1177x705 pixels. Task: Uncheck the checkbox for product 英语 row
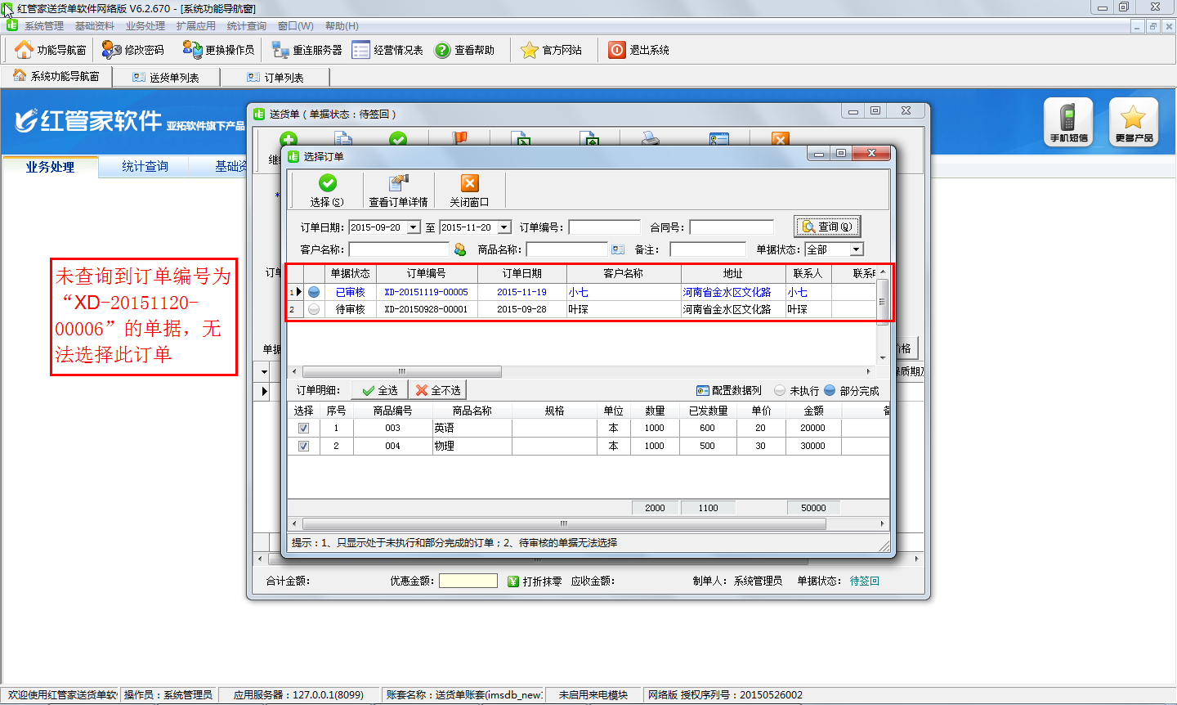(303, 428)
